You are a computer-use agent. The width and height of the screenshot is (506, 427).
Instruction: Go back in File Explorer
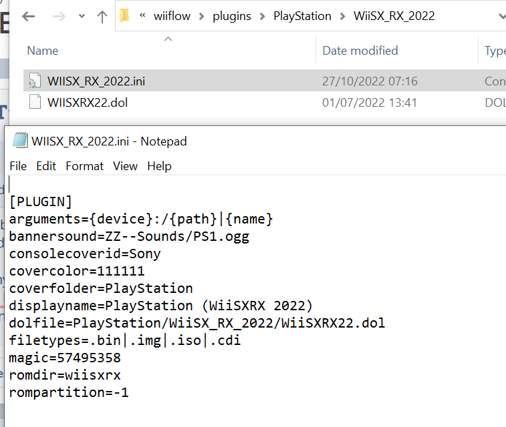coord(28,16)
